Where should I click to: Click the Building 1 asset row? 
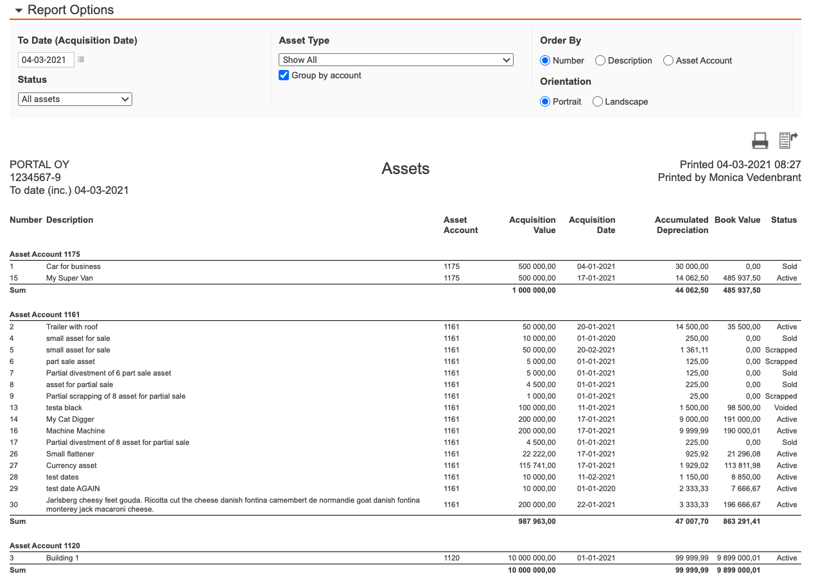pyautogui.click(x=62, y=558)
